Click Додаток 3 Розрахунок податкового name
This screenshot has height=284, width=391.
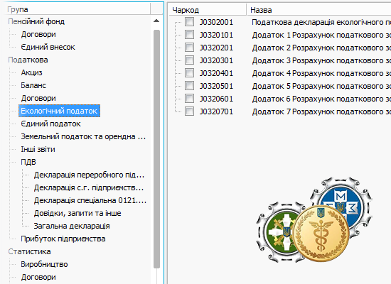[321, 60]
